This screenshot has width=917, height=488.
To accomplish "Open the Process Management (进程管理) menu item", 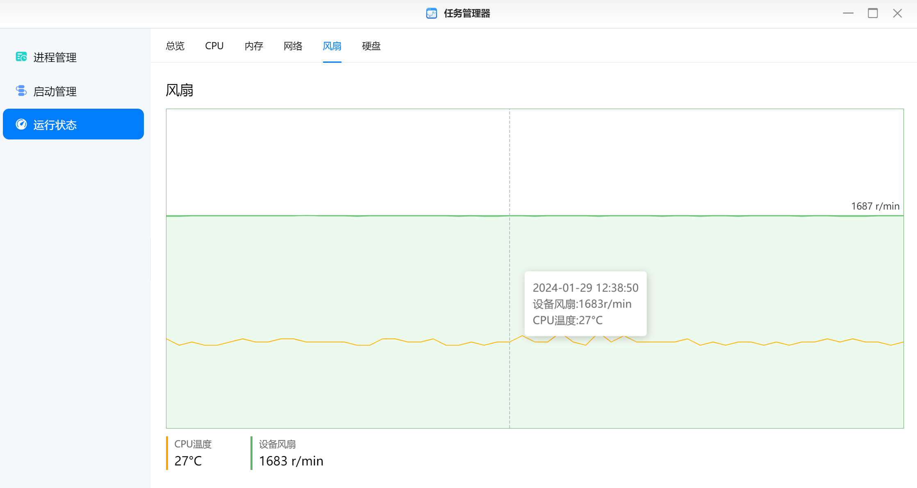I will 55,57.
